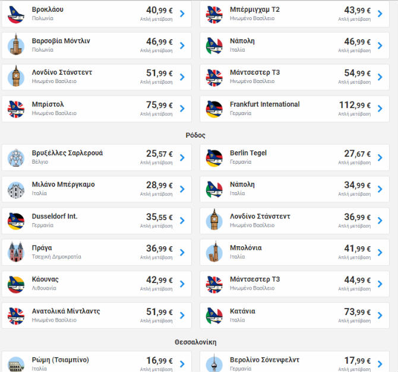Click the Colosseum icon for Ρώμη (Τσιαμπίνο)
Image resolution: width=398 pixels, height=372 pixels.
click(16, 364)
